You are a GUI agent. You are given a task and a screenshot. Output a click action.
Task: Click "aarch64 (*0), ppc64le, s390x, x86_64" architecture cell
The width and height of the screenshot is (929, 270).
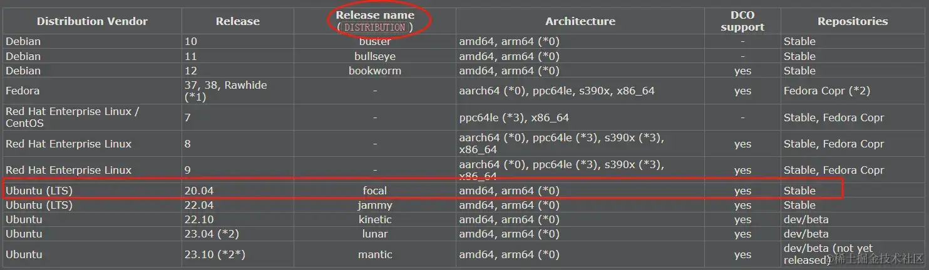[x=580, y=91]
